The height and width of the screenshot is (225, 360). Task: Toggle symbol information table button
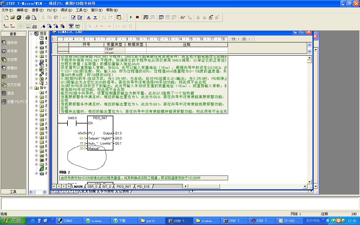[x=35, y=26]
